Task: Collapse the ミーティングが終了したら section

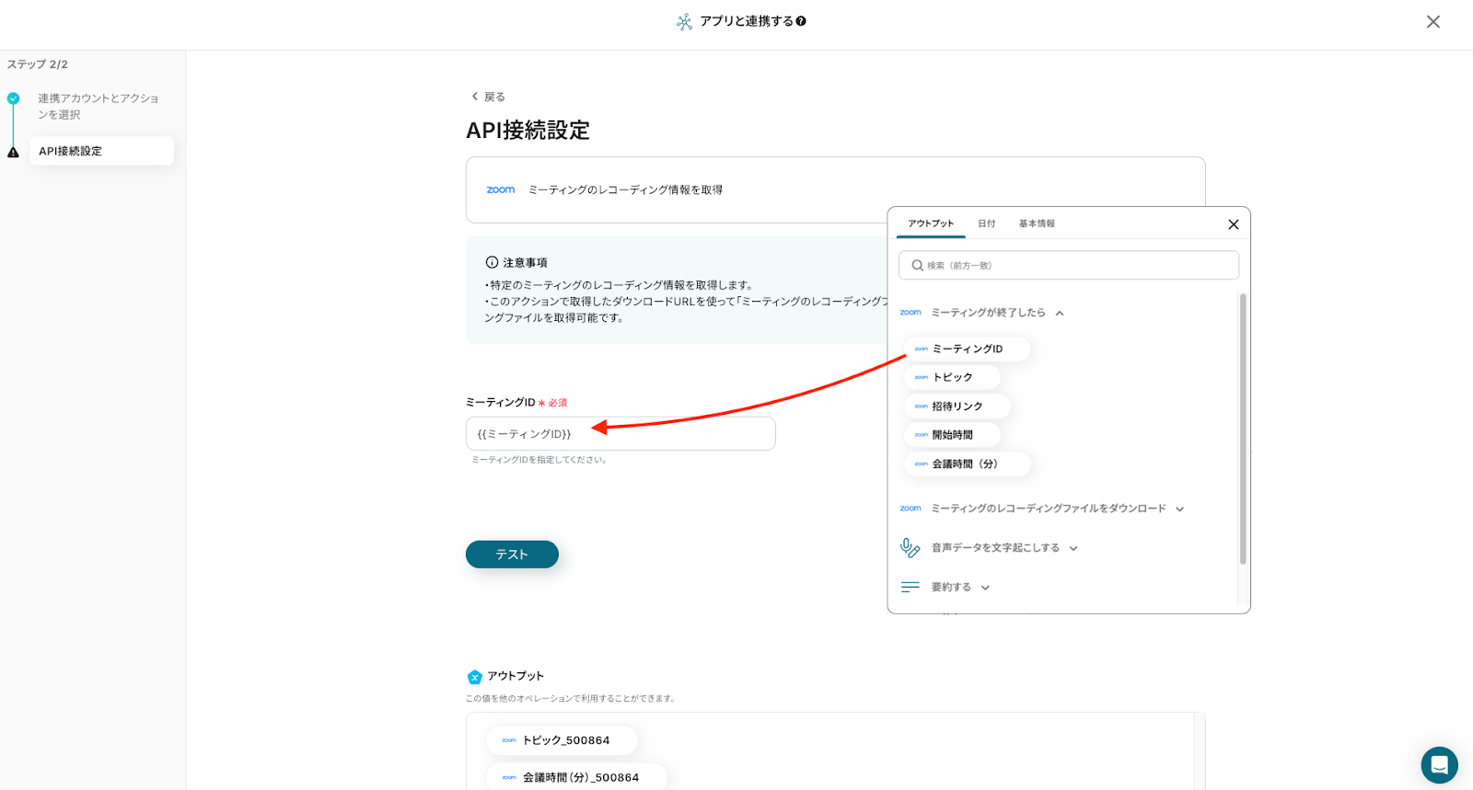Action: [1060, 314]
